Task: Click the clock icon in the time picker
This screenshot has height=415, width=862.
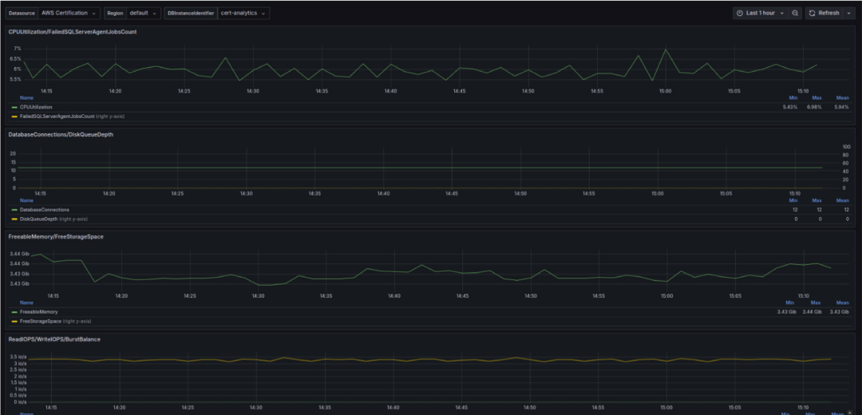Action: tap(740, 14)
